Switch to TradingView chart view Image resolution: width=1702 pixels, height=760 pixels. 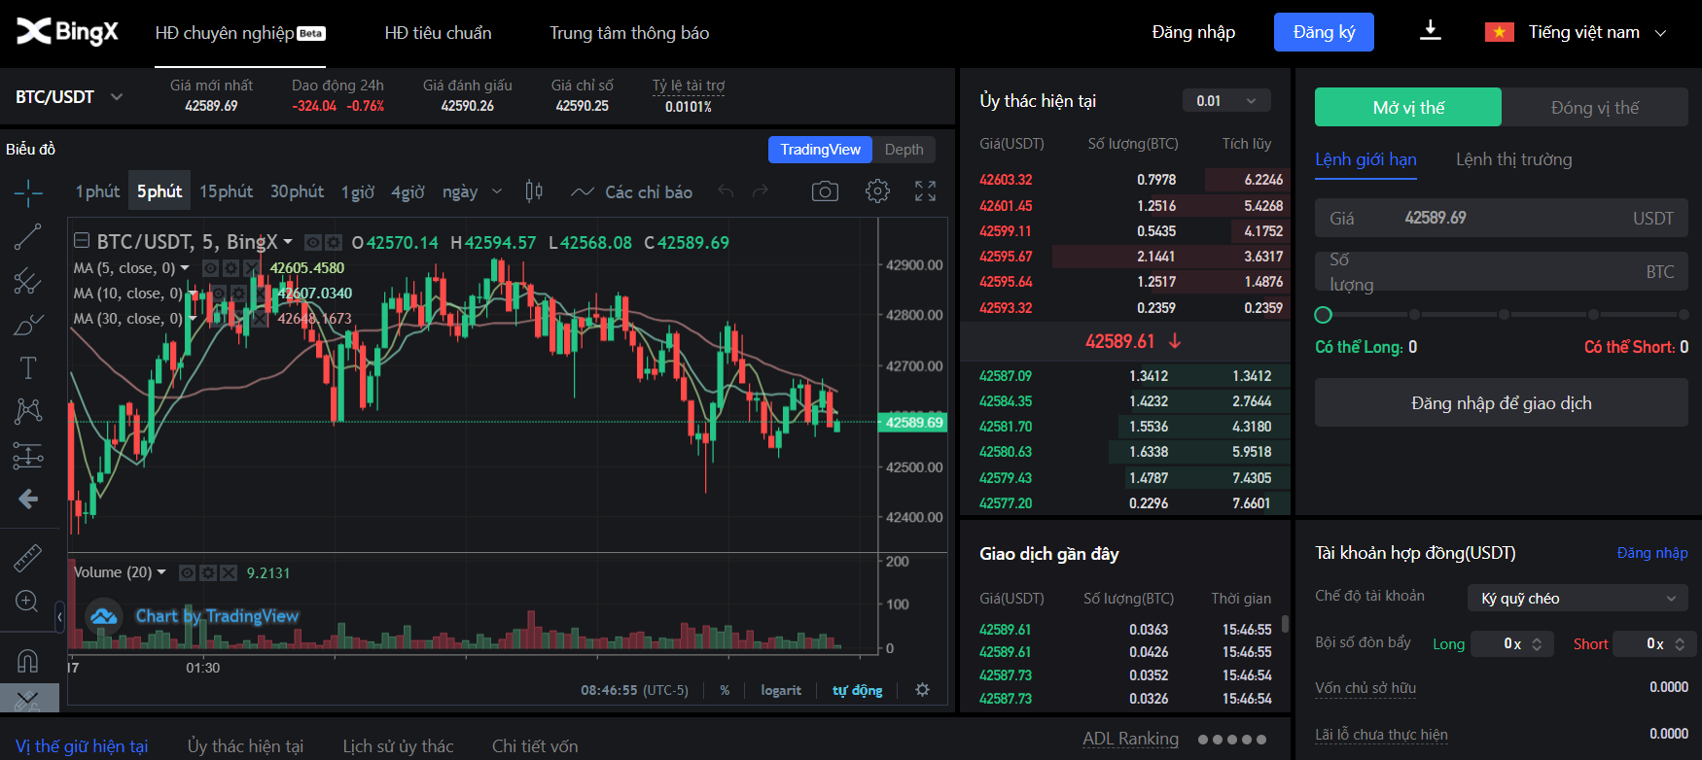click(x=820, y=149)
